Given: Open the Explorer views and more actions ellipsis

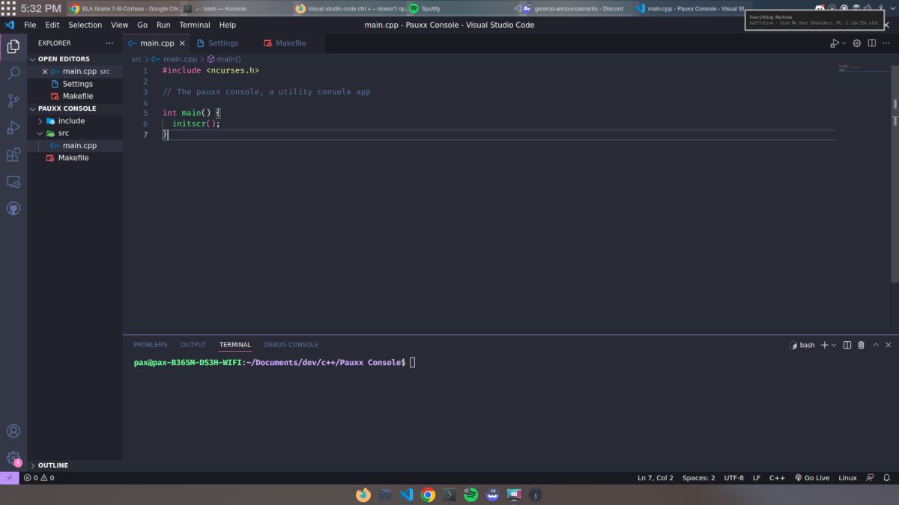Looking at the screenshot, I should pyautogui.click(x=110, y=43).
